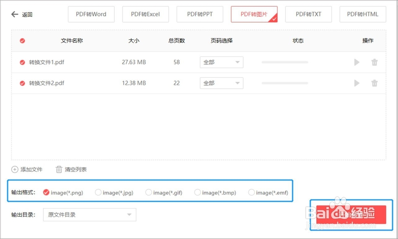Click progress bar of 转换文件2.pdf
Image resolution: width=398 pixels, height=239 pixels.
pos(285,83)
